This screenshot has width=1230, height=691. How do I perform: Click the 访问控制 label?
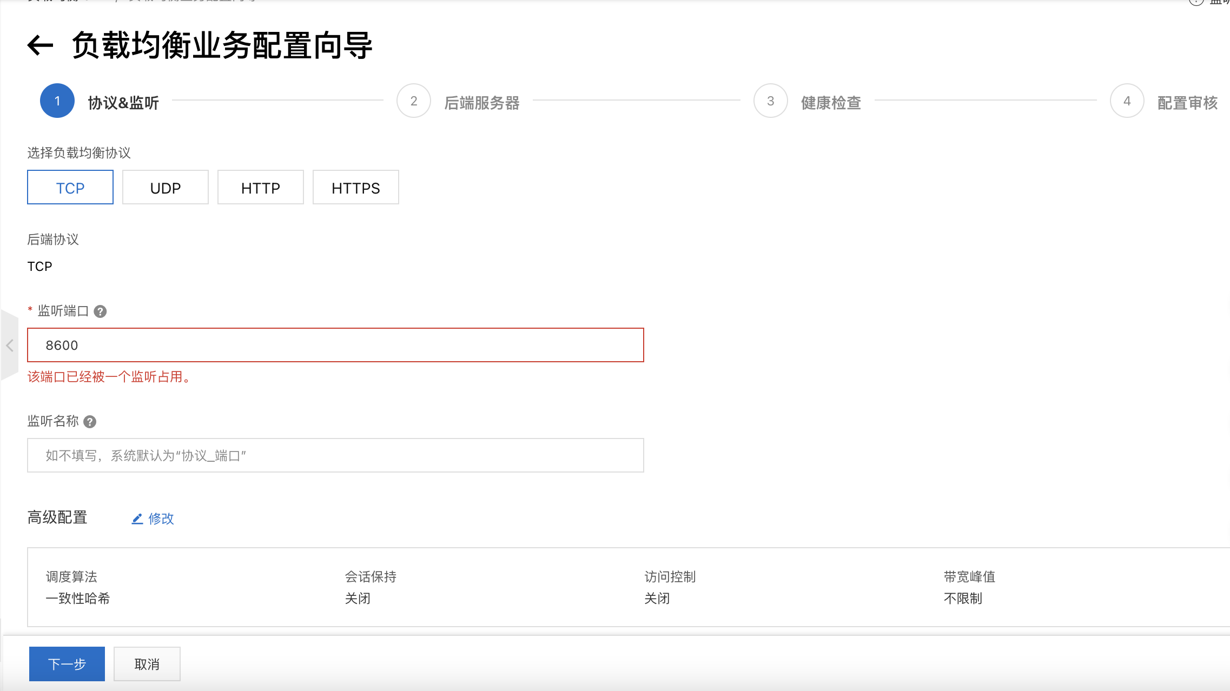[x=670, y=577]
